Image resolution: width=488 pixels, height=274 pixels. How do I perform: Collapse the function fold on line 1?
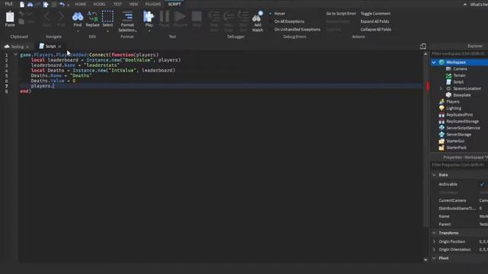coord(15,54)
